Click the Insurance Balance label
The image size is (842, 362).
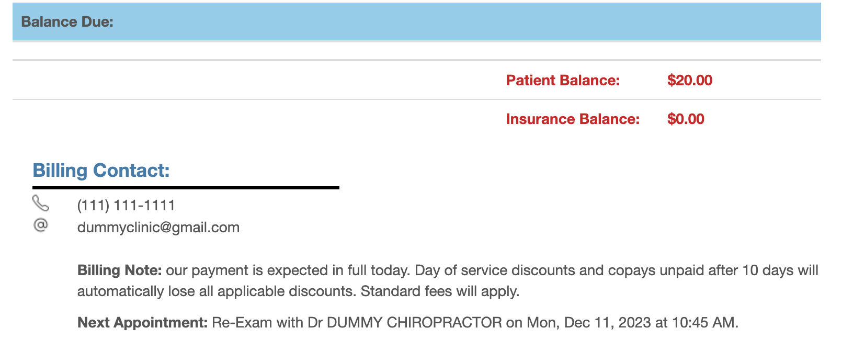[x=573, y=119]
